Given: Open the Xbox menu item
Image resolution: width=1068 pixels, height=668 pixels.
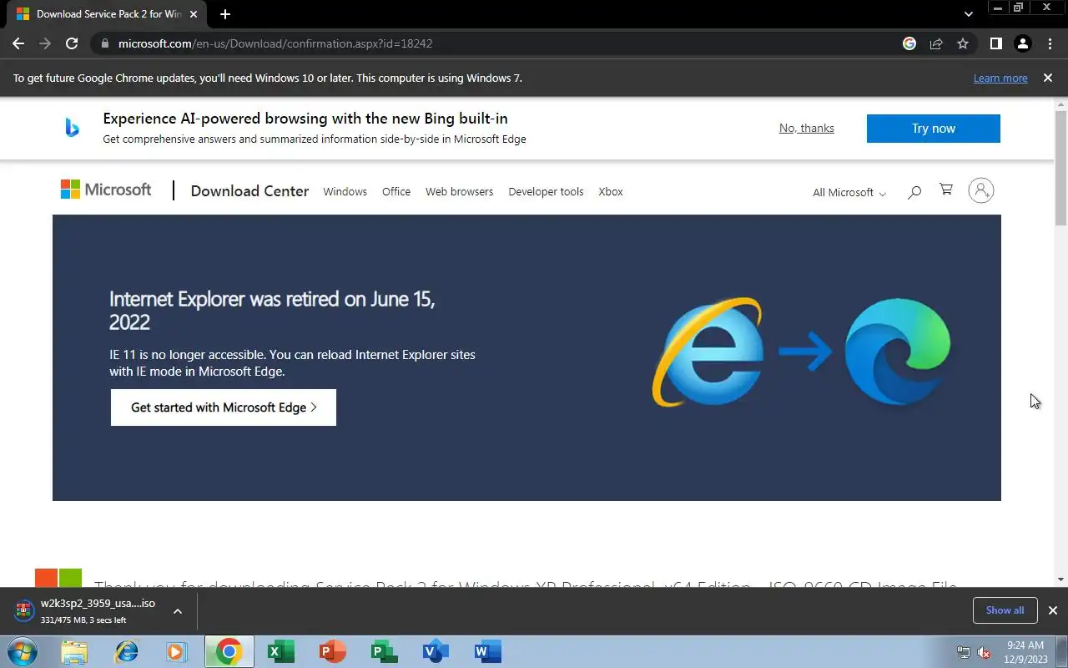Looking at the screenshot, I should point(611,191).
